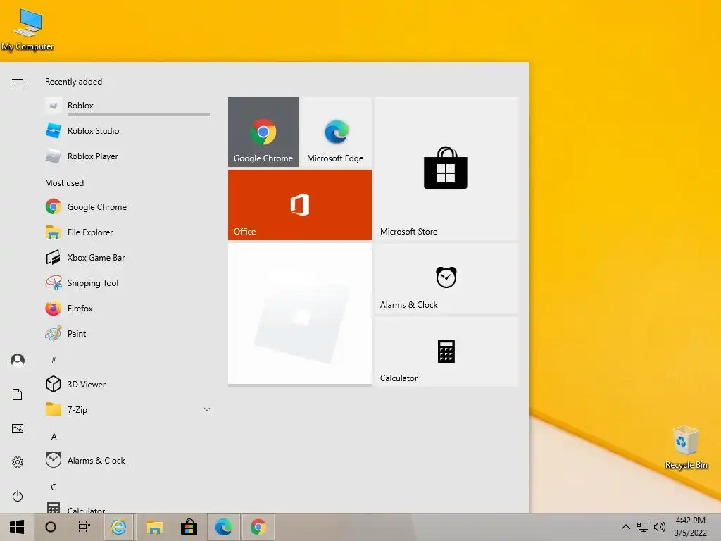This screenshot has height=541, width=721.
Task: Open Settings gear in Start sidebar
Action: point(18,462)
